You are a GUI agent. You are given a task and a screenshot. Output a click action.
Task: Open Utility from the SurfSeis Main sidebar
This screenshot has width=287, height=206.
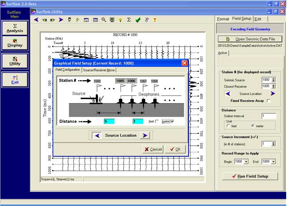[x=15, y=61]
